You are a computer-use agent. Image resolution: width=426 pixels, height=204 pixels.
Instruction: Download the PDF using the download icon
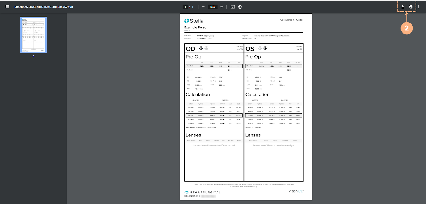403,7
